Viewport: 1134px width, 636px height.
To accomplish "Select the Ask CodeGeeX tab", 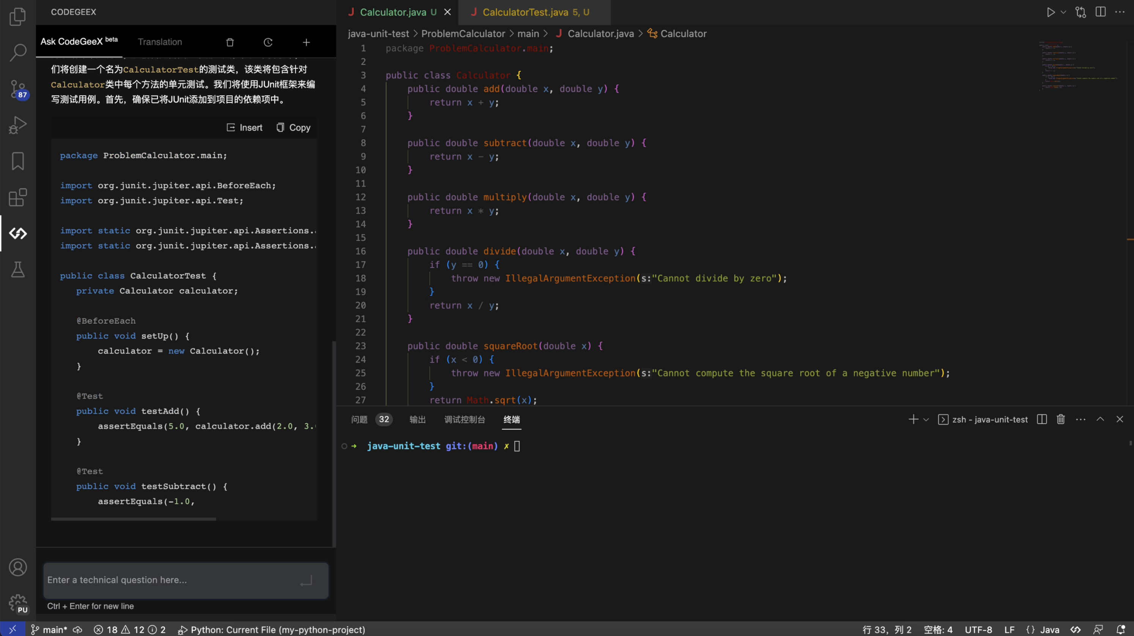I will click(x=79, y=41).
